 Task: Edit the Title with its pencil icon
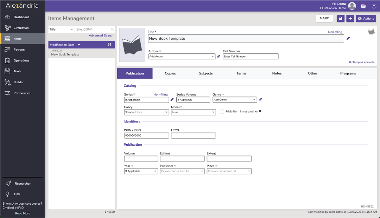(348, 38)
